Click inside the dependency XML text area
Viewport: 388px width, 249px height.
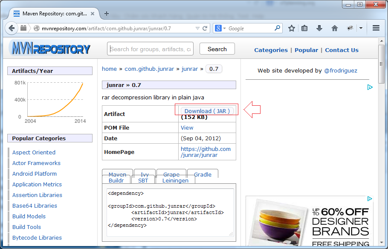(170, 212)
